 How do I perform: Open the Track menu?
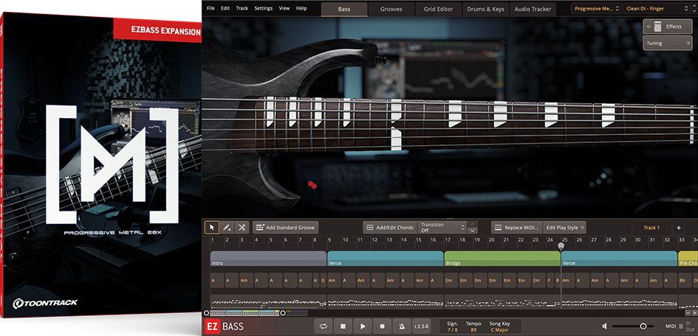pos(242,8)
